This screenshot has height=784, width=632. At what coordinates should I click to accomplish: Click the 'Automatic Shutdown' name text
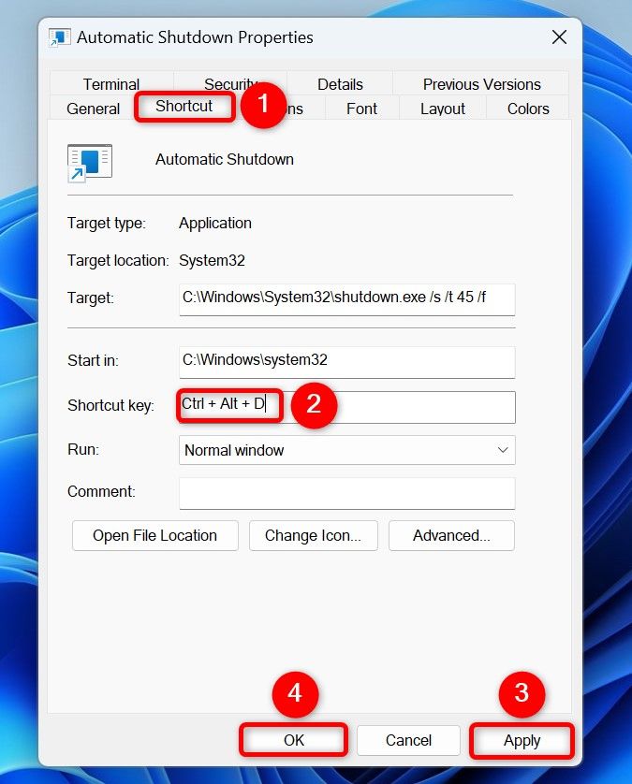coord(224,159)
